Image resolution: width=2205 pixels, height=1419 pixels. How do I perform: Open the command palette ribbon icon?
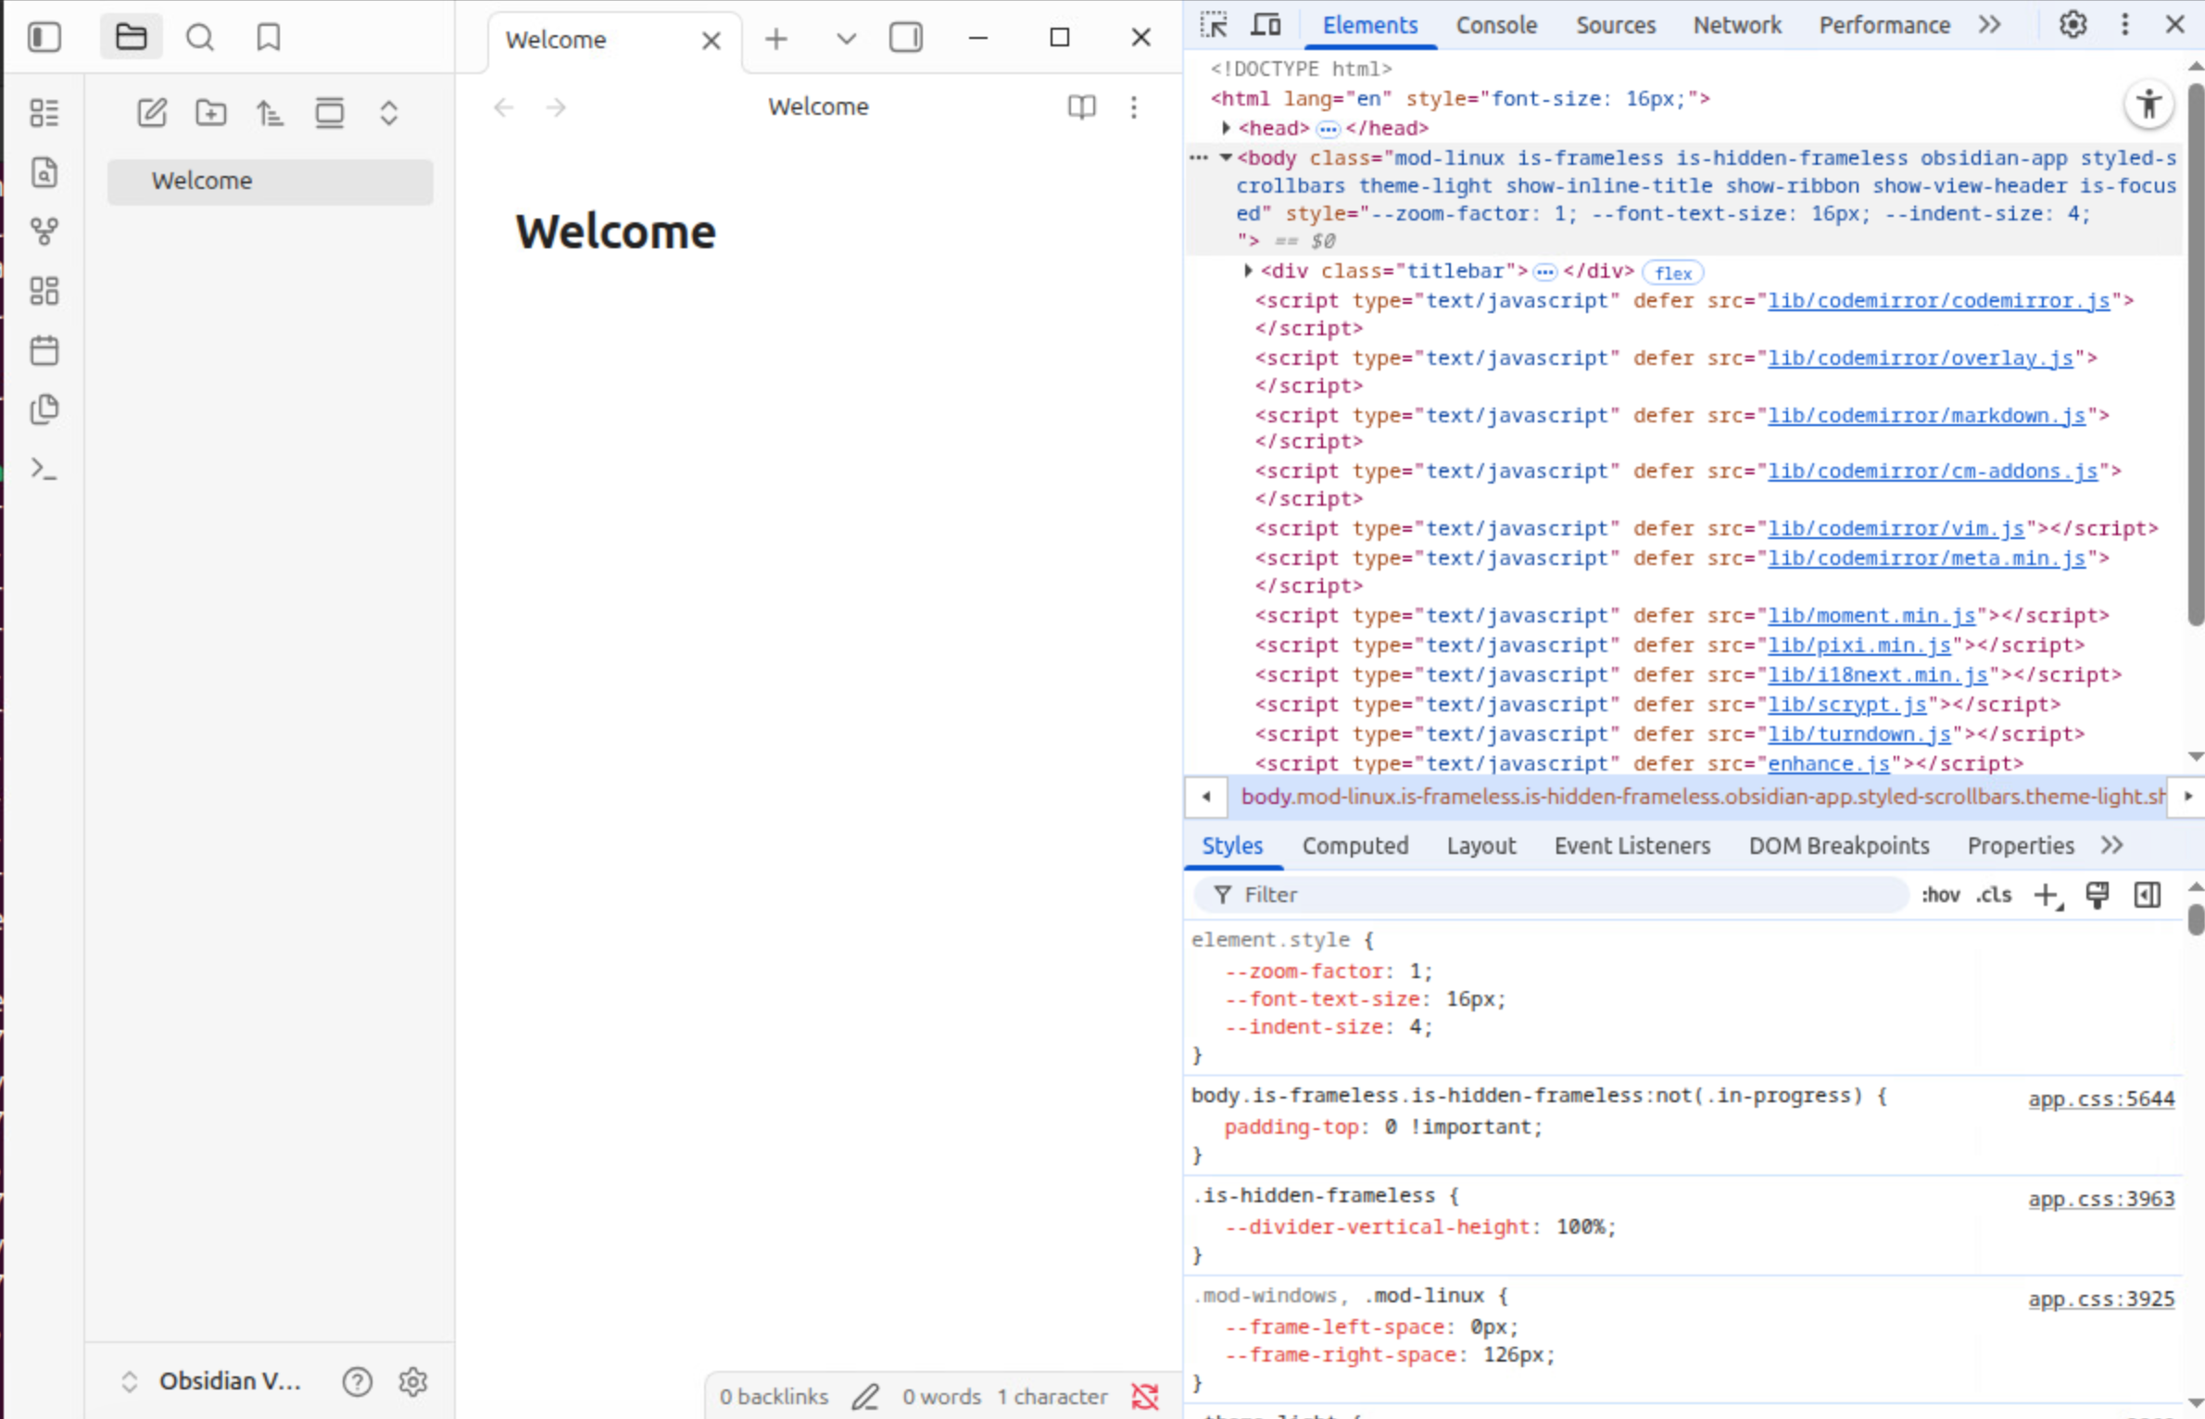click(44, 469)
